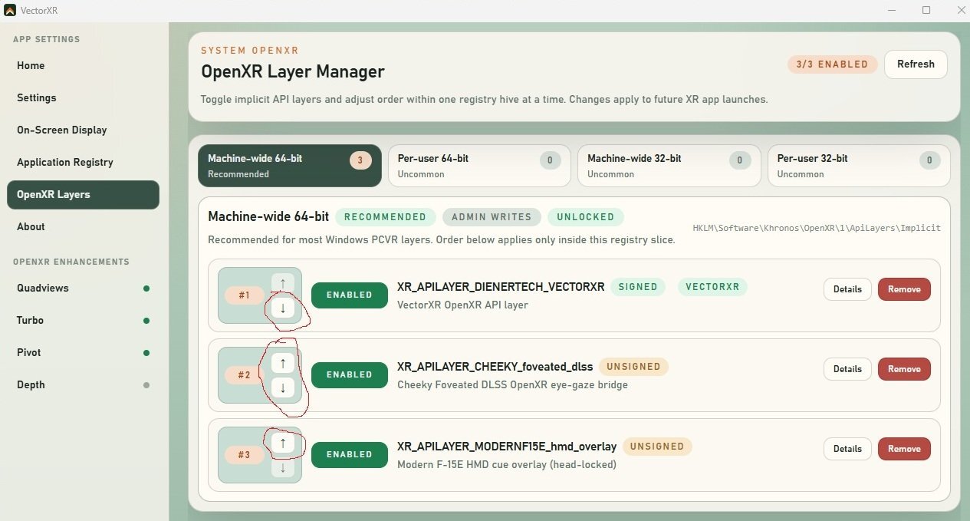Select OpenXR Layers in the sidebar
Image resolution: width=970 pixels, height=521 pixels.
83,195
